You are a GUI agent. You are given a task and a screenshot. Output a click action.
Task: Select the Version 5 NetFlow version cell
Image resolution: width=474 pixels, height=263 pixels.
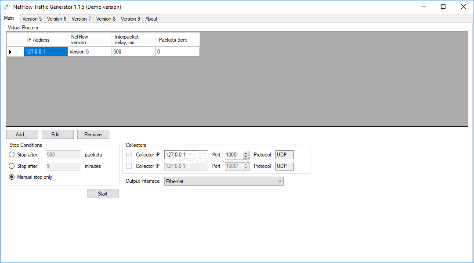90,52
